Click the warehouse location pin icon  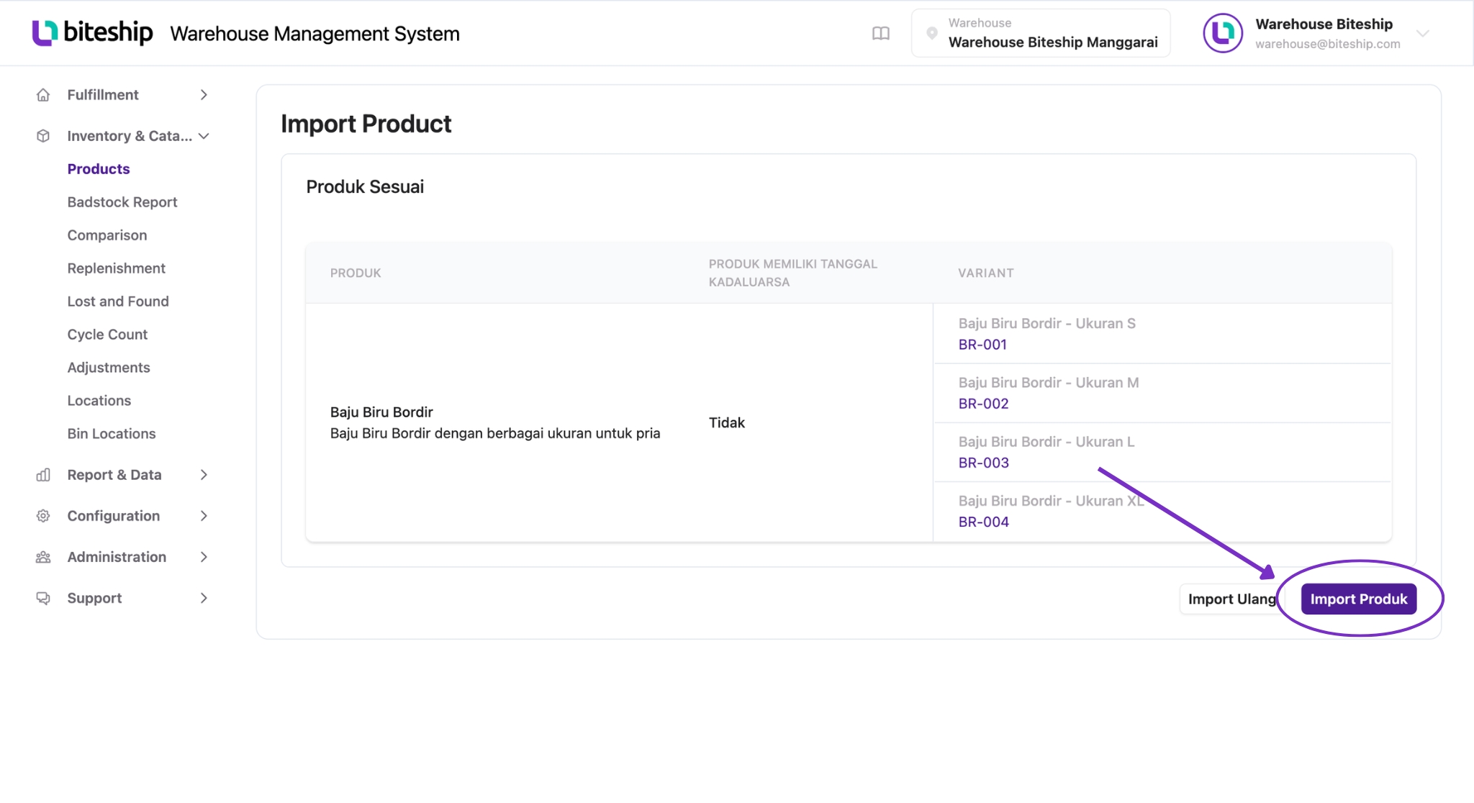coord(932,33)
